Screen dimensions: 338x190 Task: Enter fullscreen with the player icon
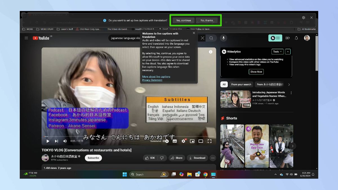[x=209, y=141]
